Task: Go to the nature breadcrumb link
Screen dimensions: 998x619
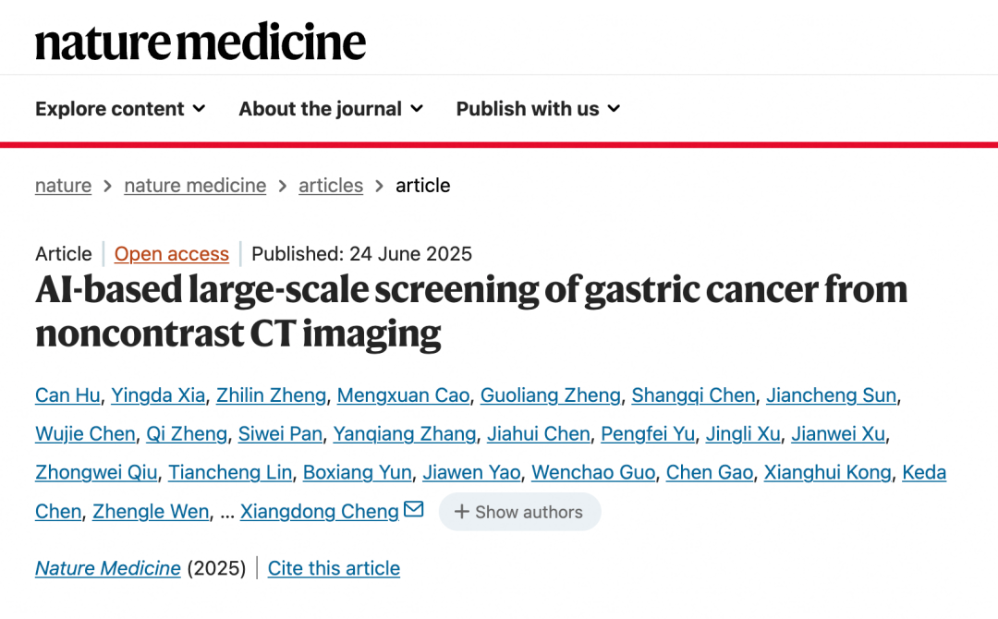Action: click(63, 186)
